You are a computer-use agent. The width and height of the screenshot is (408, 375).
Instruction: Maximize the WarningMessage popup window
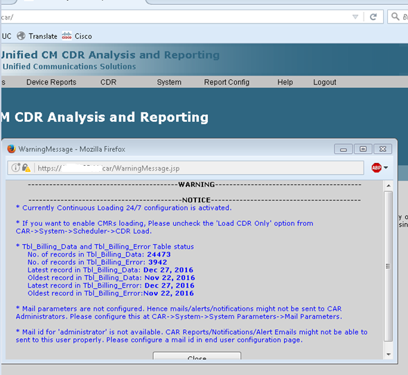click(x=363, y=149)
